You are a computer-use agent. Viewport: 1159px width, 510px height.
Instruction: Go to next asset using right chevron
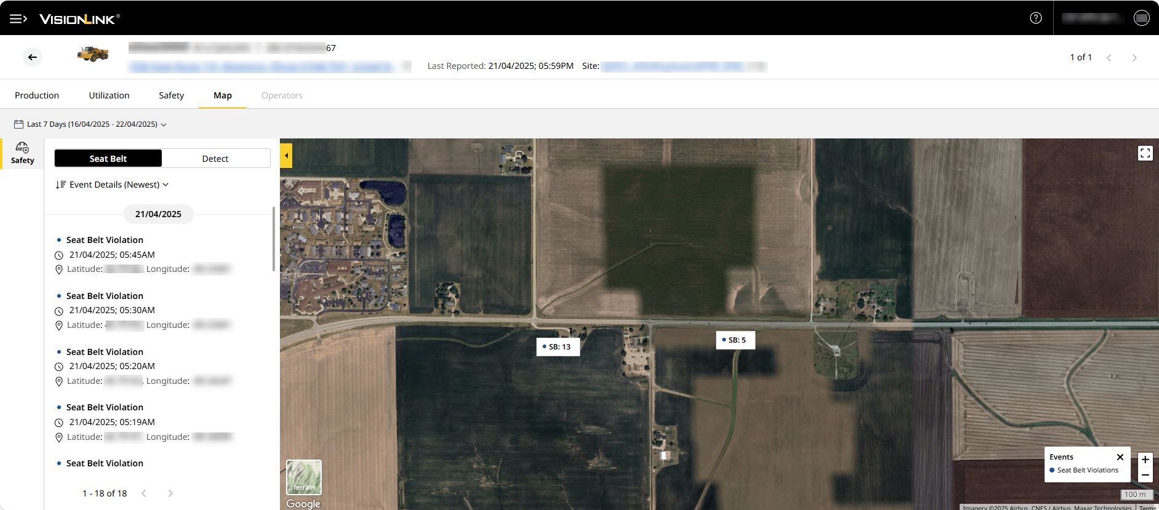pos(1134,58)
